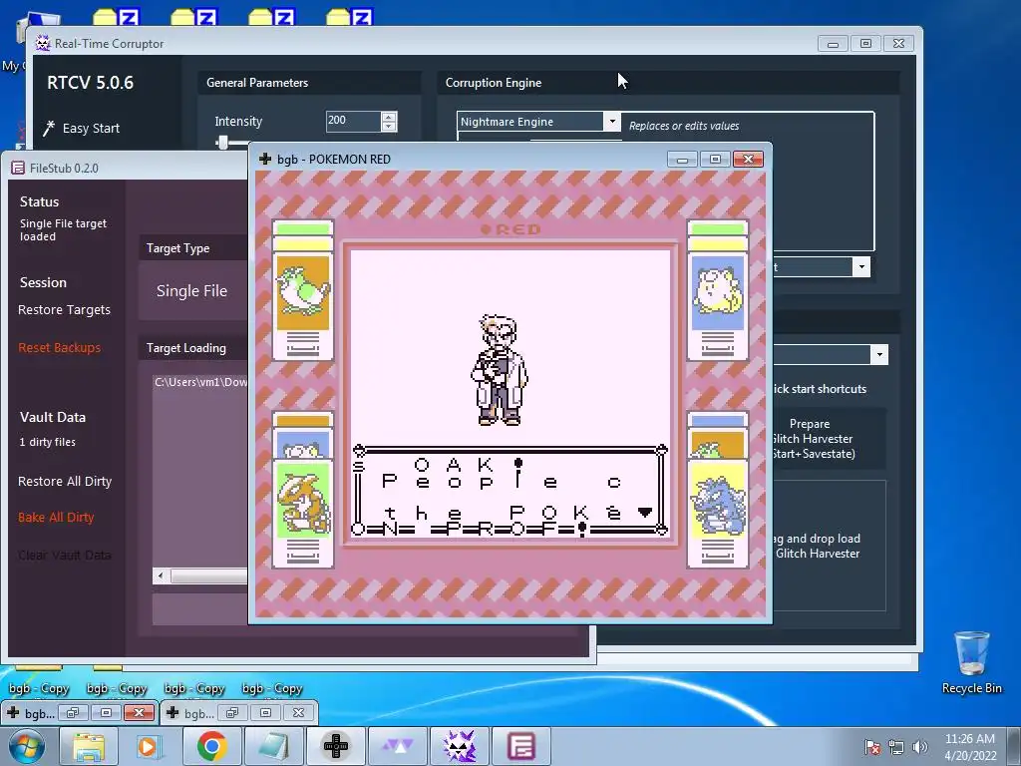Open the dropdown below the engine description box
Viewport: 1021px width, 766px height.
(x=860, y=267)
